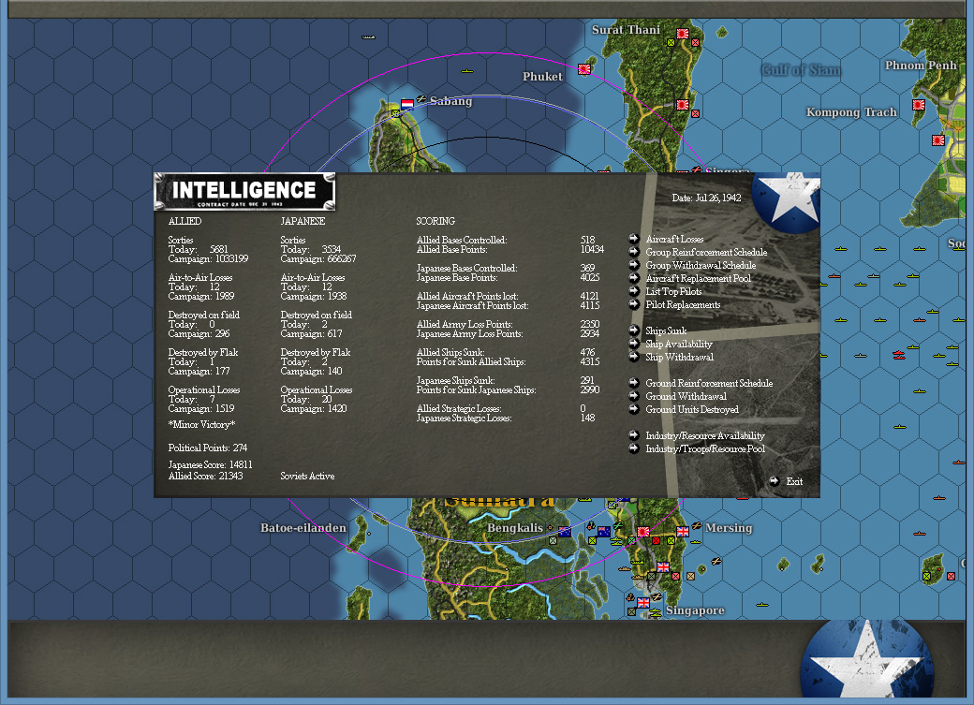Click the Batoe-eilanden map label
Viewport: 974px width, 705px height.
tap(303, 528)
